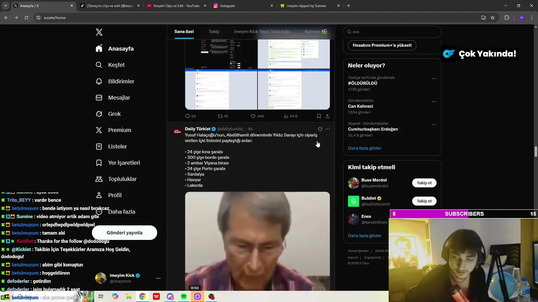Bookmark this page with star icon
This screenshot has height=302, width=538.
[x=493, y=18]
